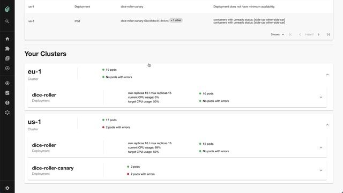This screenshot has width=343, height=193.
Task: Click the 'Pod' kind cell in the table
Action: tap(77, 21)
